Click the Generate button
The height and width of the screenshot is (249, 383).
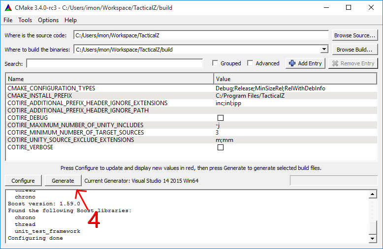[63, 181]
